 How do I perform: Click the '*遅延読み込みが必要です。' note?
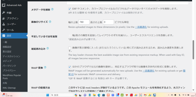point(82,39)
